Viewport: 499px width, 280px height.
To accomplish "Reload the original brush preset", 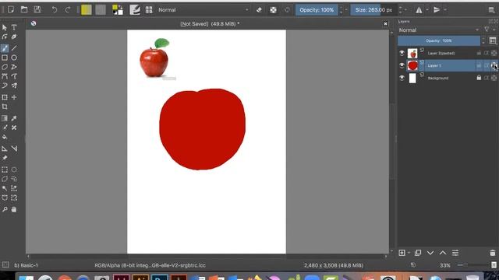I will pos(287,10).
